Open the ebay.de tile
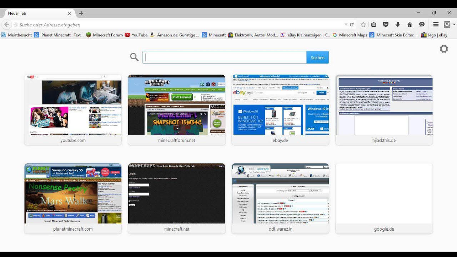This screenshot has height=257, width=457. [x=280, y=110]
